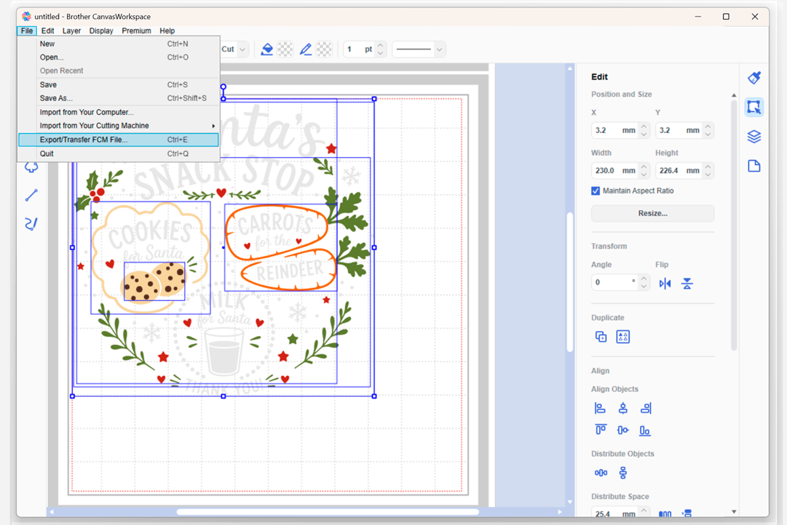Open the Layers panel icon in right sidebar

pos(754,136)
